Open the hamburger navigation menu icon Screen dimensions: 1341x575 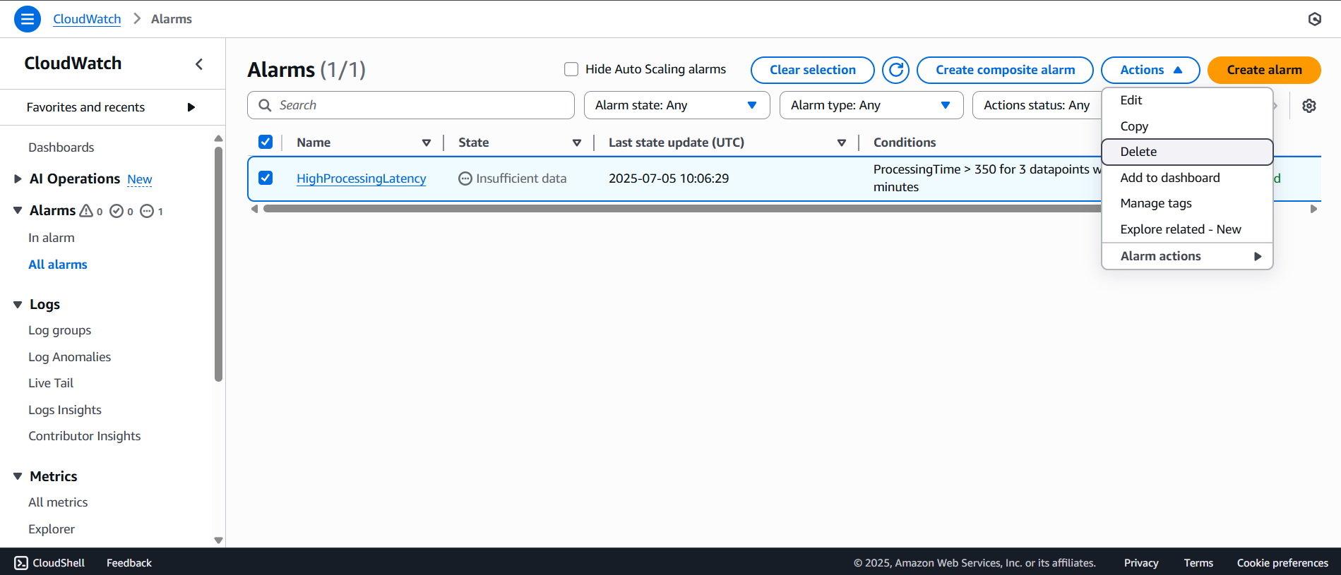tap(27, 19)
